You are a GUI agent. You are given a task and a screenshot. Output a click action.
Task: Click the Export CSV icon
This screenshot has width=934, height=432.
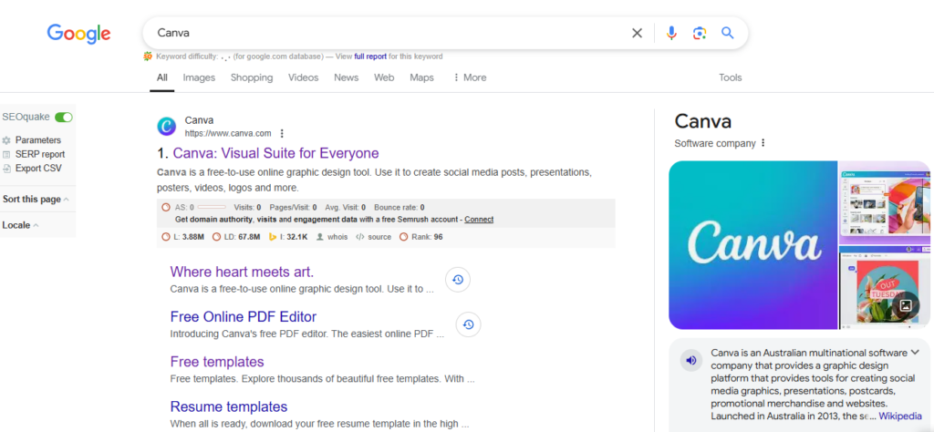coord(6,169)
